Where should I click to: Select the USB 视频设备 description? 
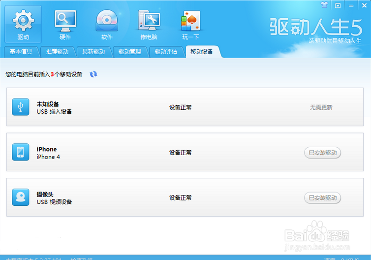[x=54, y=202]
